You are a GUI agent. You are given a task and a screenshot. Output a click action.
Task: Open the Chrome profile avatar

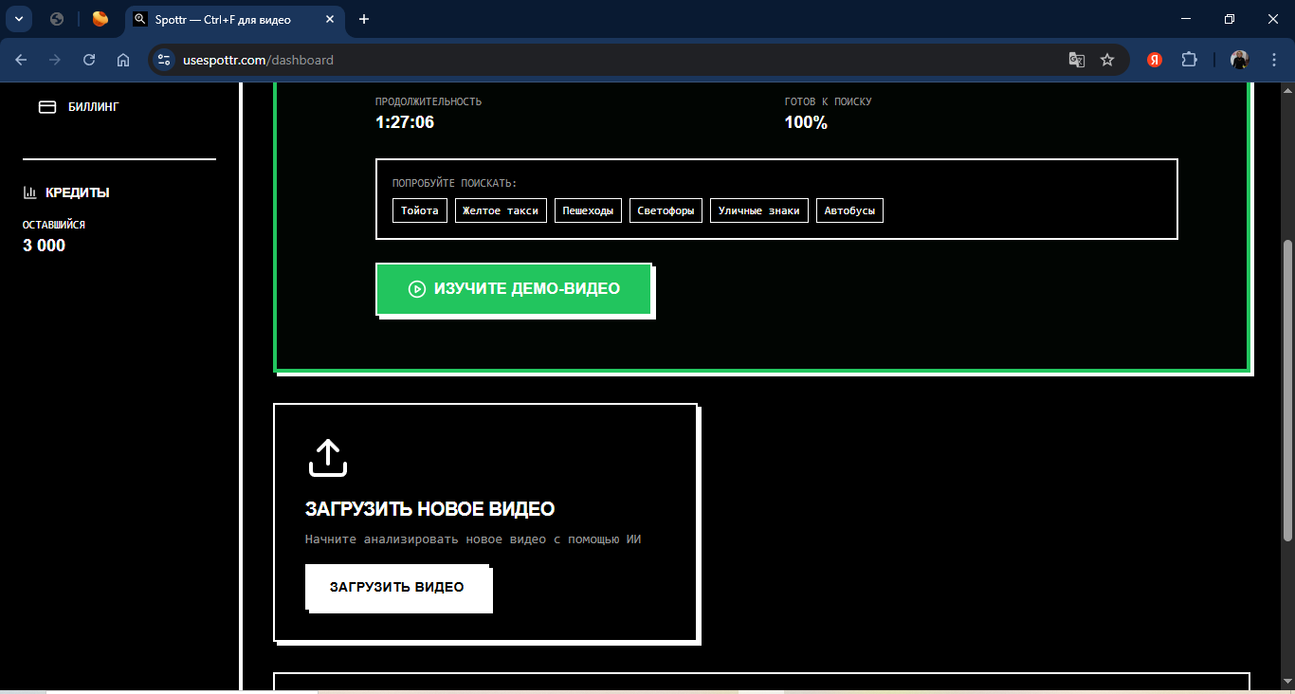tap(1239, 60)
